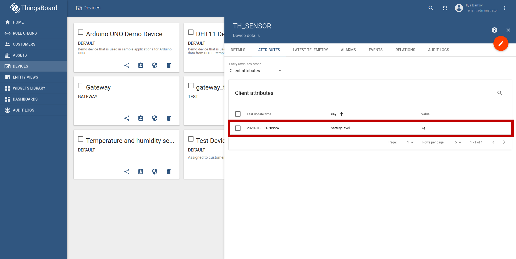Manage Temperature and humidity device credentials
Screen dimensions: 516x259
[155, 172]
